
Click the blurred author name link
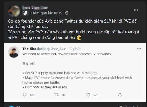35,8
